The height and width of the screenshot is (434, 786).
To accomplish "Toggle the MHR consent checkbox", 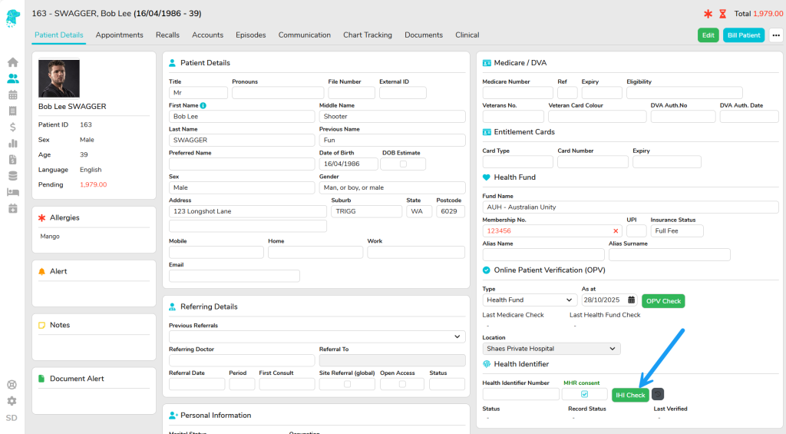I will [x=584, y=394].
